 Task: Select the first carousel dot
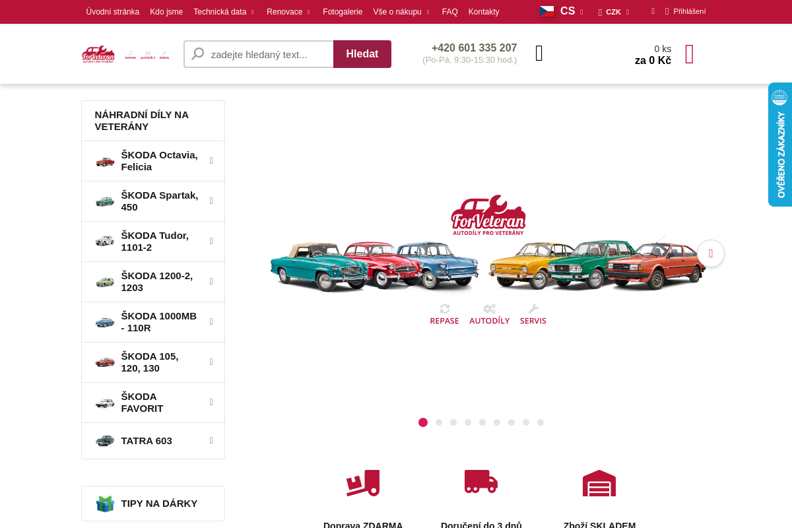[x=423, y=422]
